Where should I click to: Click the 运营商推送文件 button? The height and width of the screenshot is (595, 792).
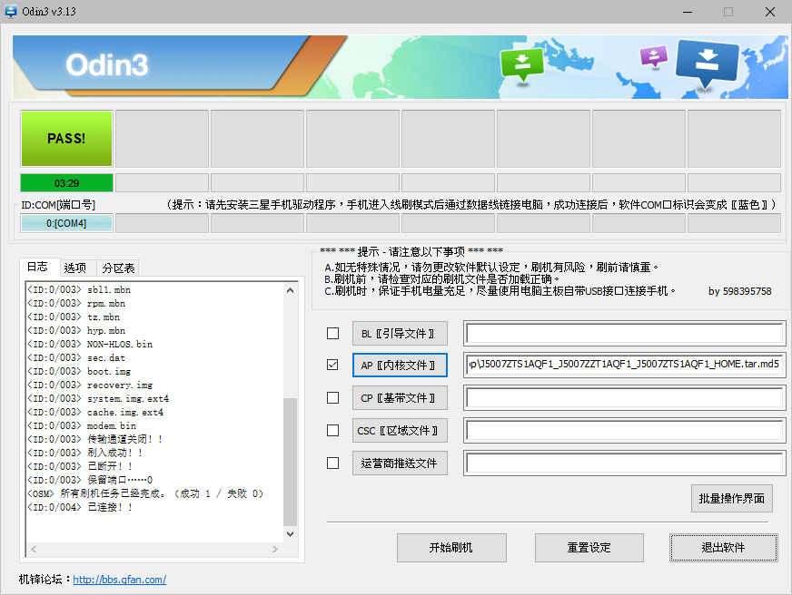(400, 463)
